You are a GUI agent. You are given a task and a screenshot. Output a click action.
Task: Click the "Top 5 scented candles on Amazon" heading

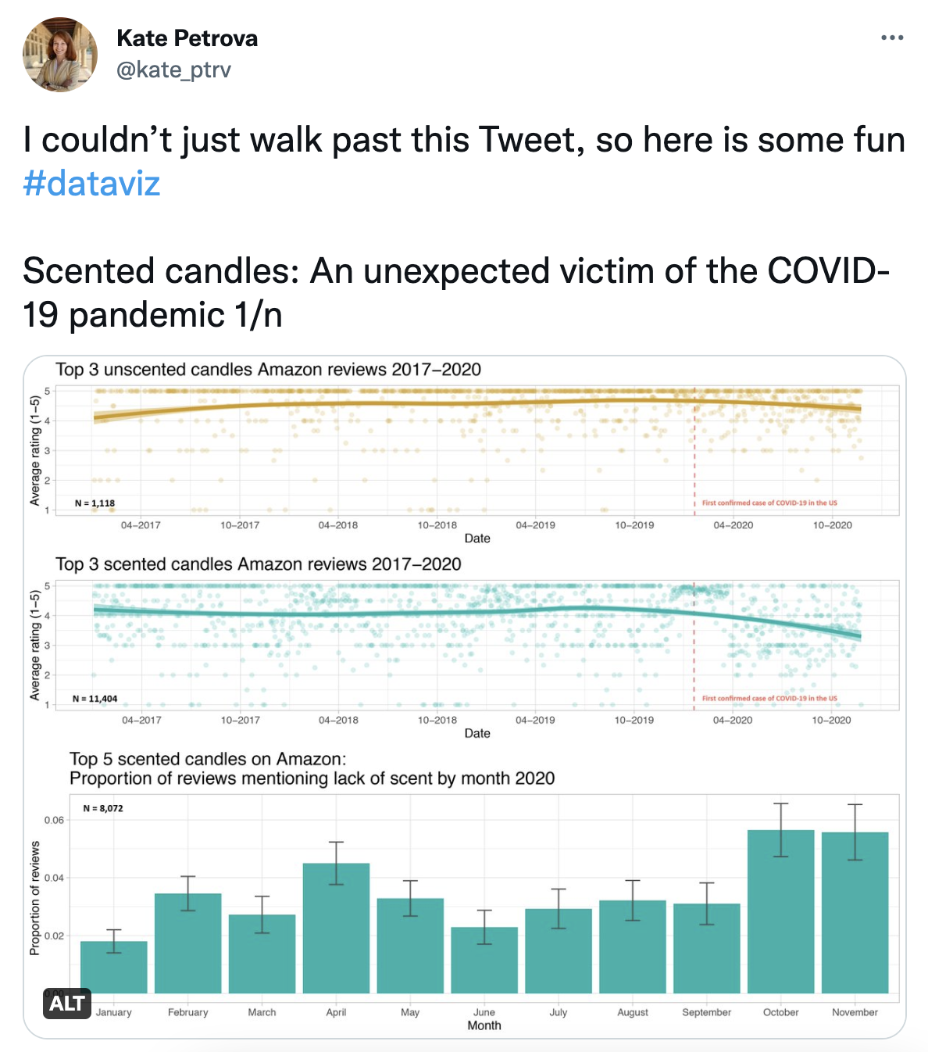(x=208, y=759)
